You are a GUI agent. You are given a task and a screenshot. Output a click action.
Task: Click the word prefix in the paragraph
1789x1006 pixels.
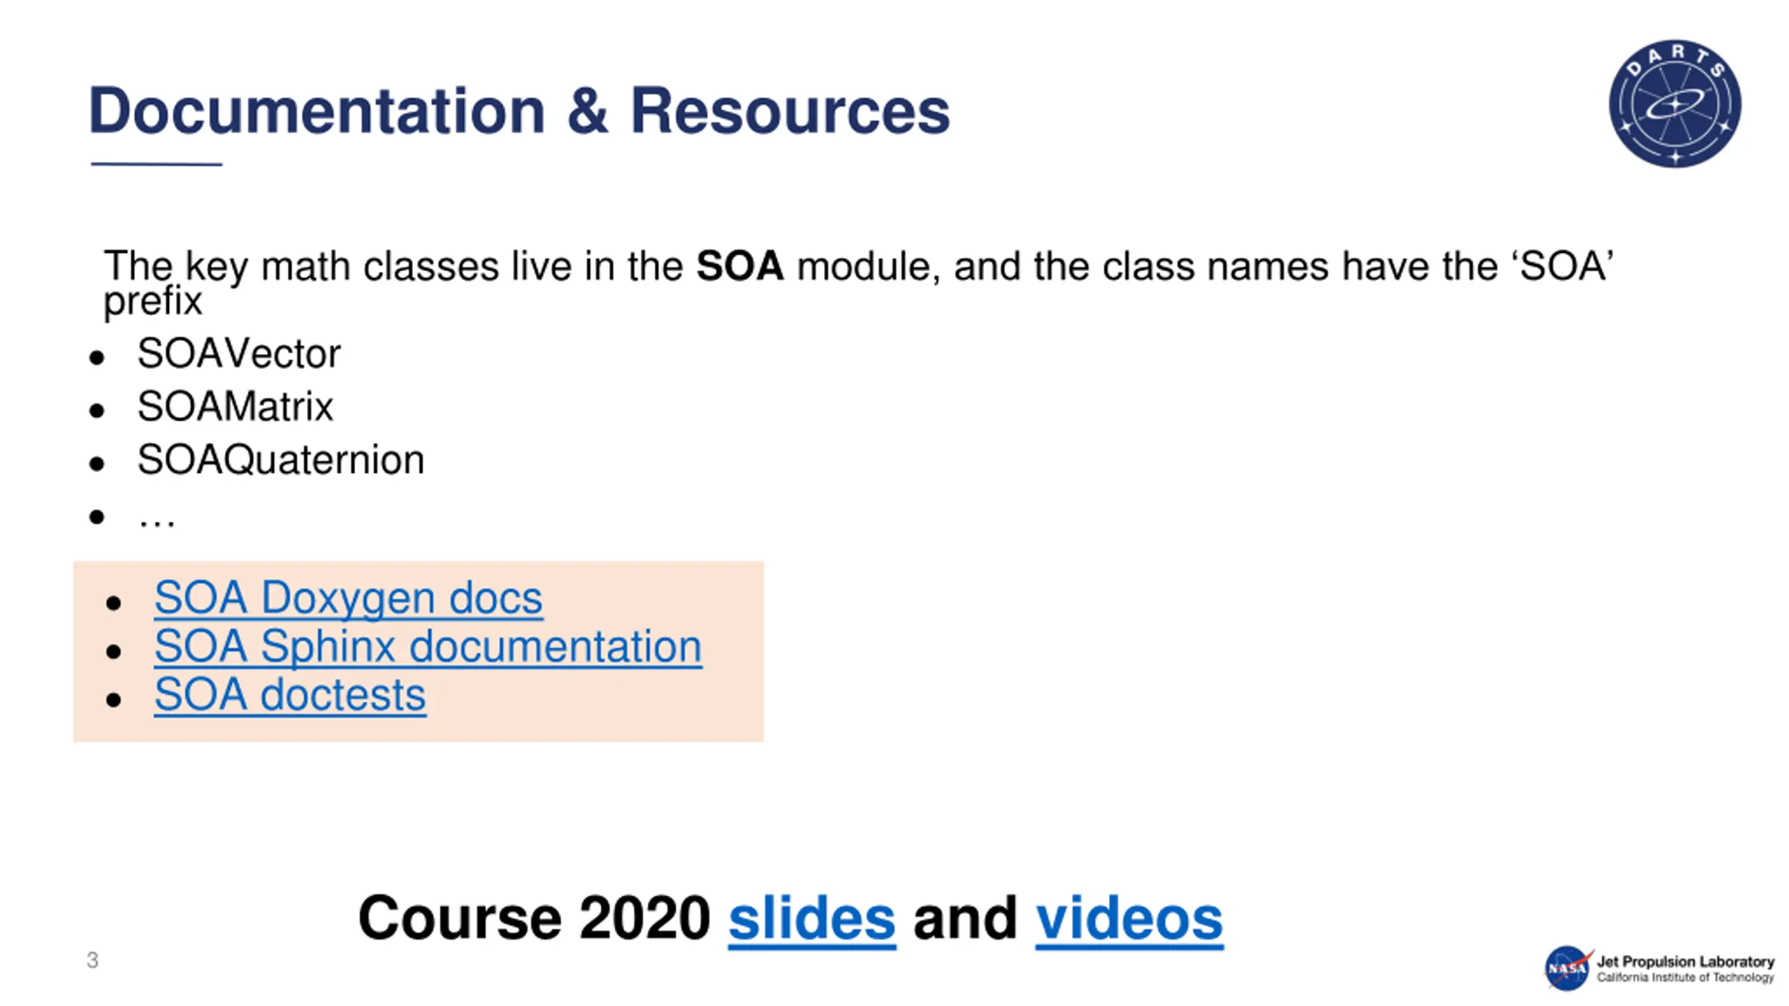coord(152,302)
